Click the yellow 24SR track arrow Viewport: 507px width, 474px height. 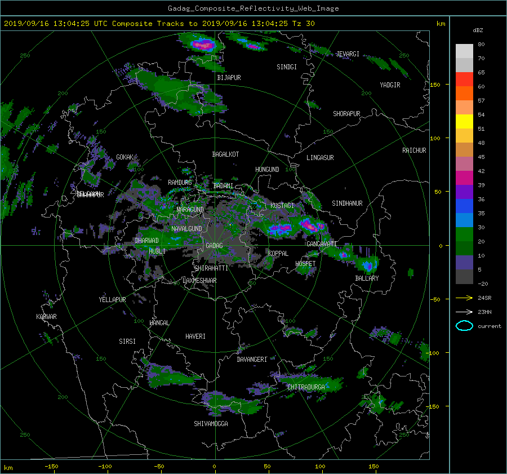coord(464,298)
